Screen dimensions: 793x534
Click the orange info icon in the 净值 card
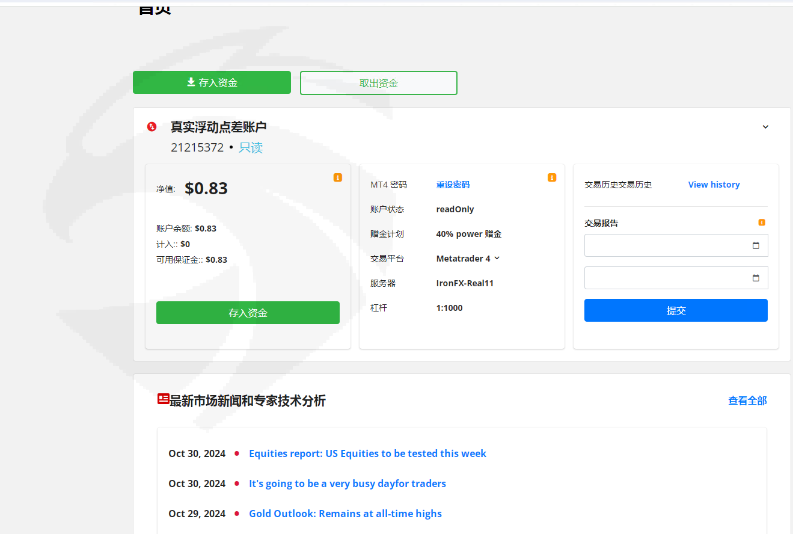point(338,177)
